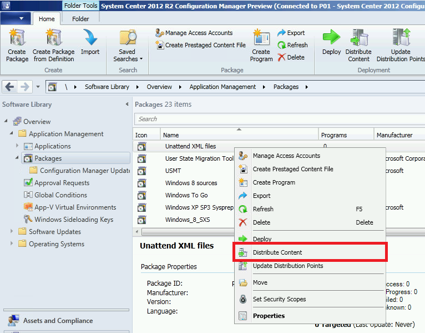Choose Move from context menu
The height and width of the screenshot is (333, 425).
pyautogui.click(x=310, y=282)
